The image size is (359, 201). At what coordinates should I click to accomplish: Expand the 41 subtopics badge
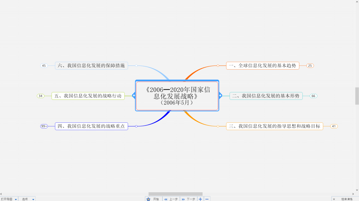pos(334,126)
